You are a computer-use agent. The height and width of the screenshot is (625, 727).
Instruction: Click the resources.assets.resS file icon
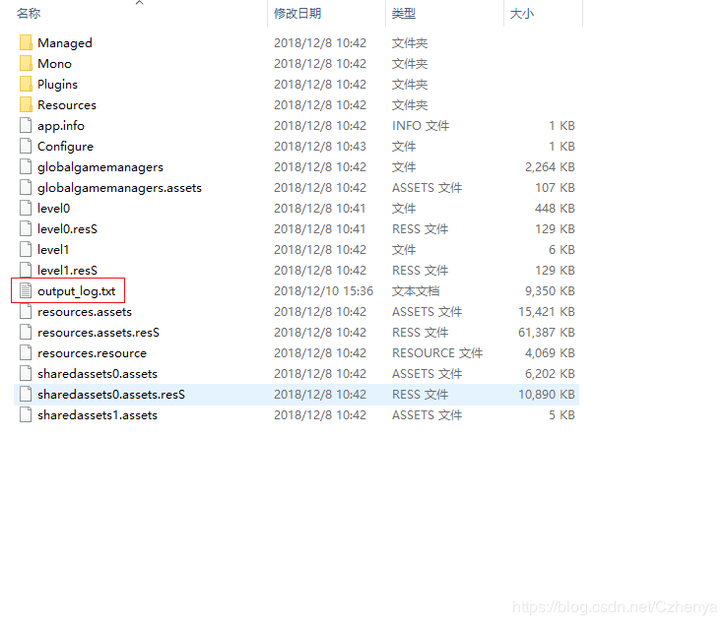(26, 333)
